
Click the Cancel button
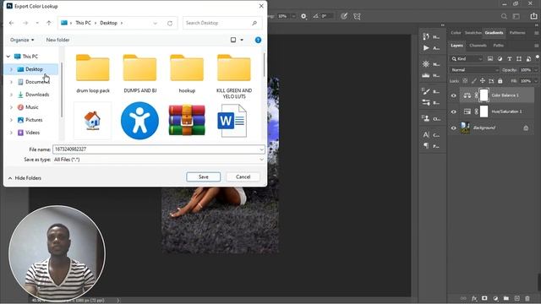[243, 176]
